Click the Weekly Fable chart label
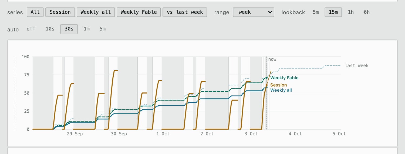Viewport: 405px width, 154px height. tap(284, 78)
